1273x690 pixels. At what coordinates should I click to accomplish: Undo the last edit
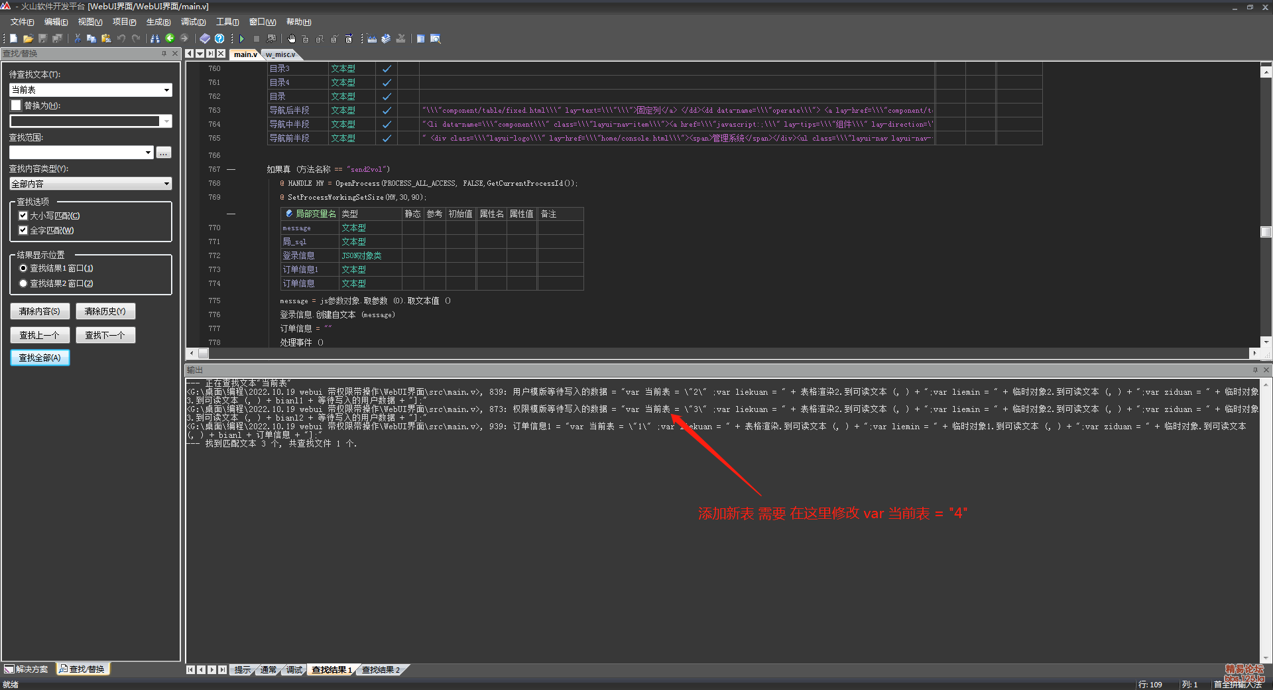coord(121,38)
